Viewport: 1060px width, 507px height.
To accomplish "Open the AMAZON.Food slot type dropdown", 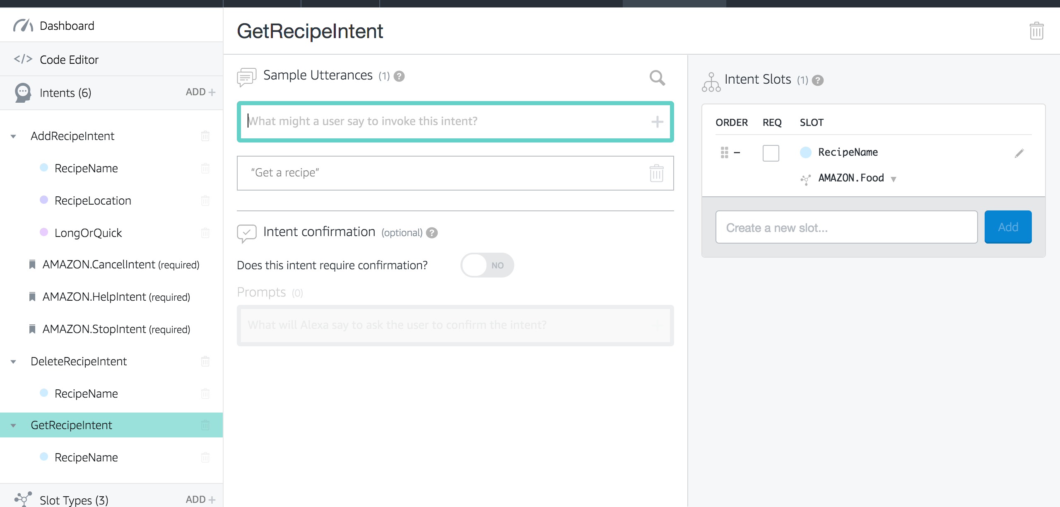I will (894, 179).
